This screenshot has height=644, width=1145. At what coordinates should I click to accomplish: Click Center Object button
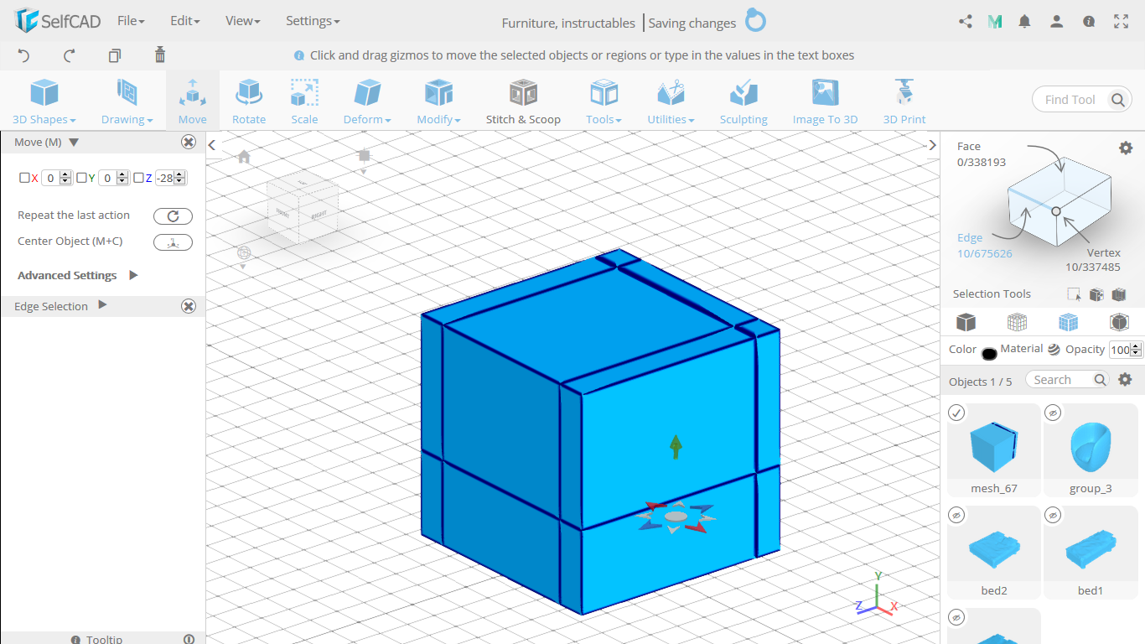pyautogui.click(x=173, y=242)
